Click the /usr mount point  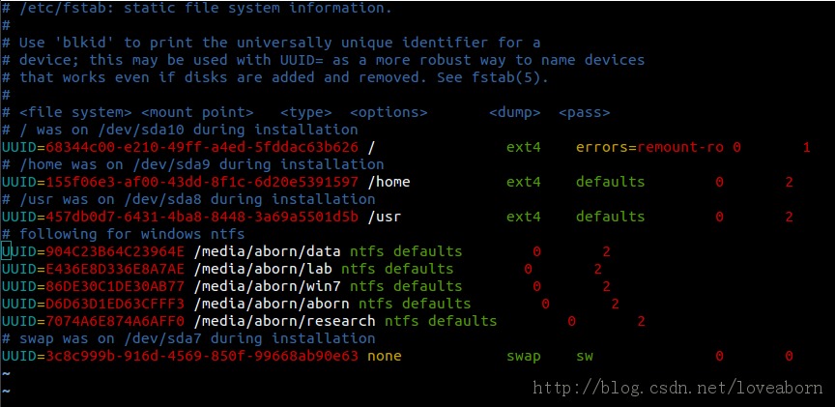[x=384, y=217]
